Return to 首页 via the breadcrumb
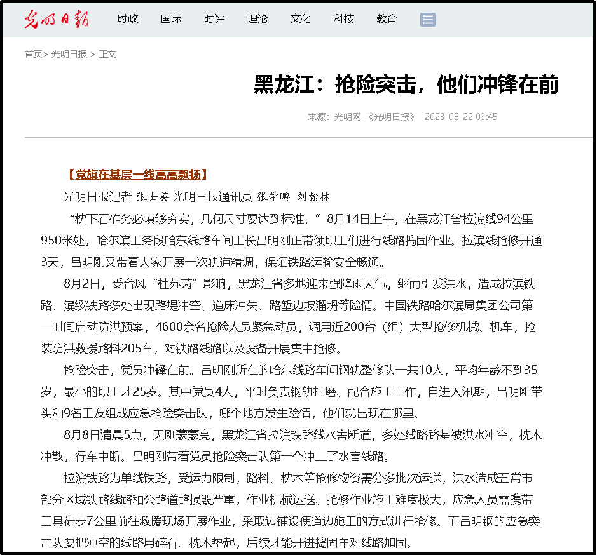 [33, 54]
